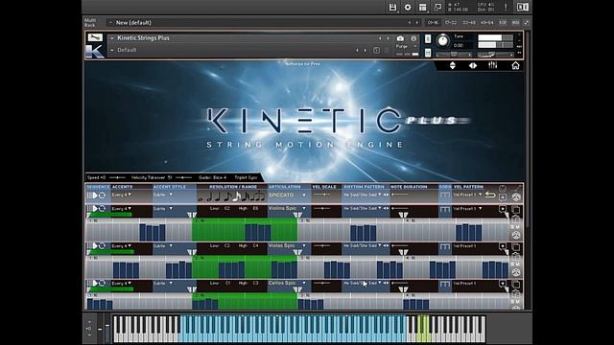Adjust the Velocity Takeover slider

(x=183, y=177)
